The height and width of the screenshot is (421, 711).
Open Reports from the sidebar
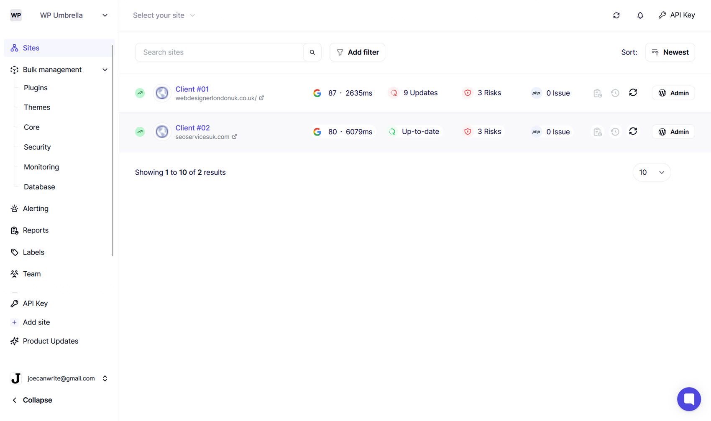pos(35,230)
